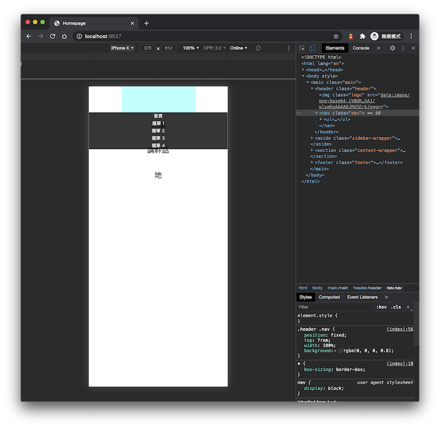Collapse the main class main node
The height and width of the screenshot is (429, 440).
coord(307,82)
